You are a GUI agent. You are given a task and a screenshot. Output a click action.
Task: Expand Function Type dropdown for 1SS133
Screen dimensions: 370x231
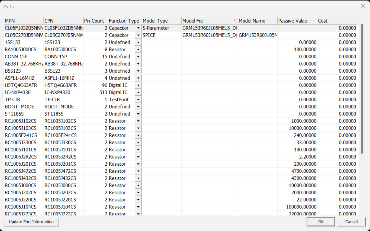138,43
